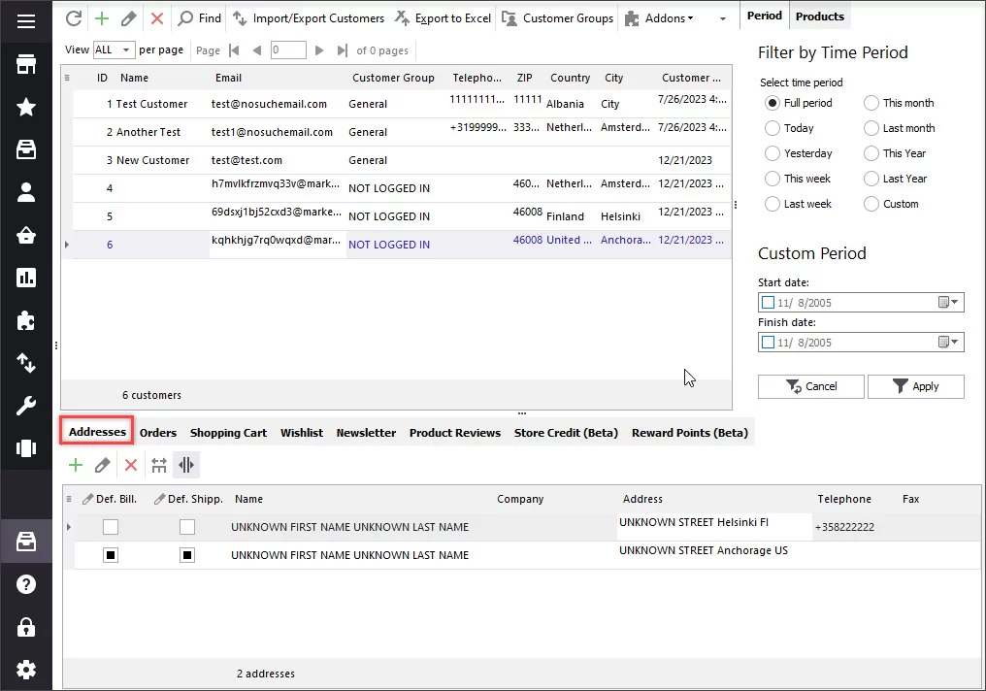Apply the time period filter
Screen dimensions: 986x691
(915, 386)
